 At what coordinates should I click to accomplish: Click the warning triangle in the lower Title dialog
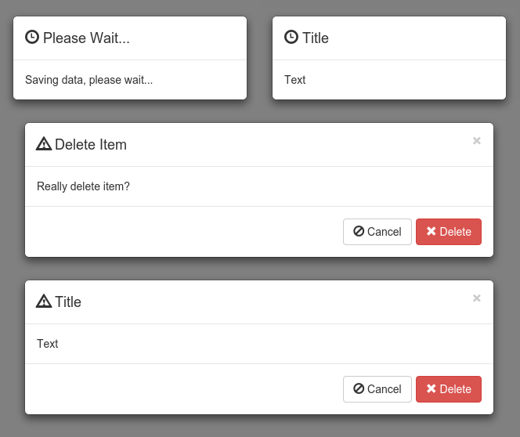(x=44, y=302)
